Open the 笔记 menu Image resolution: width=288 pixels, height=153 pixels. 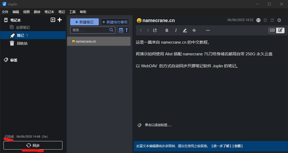click(x=62, y=12)
